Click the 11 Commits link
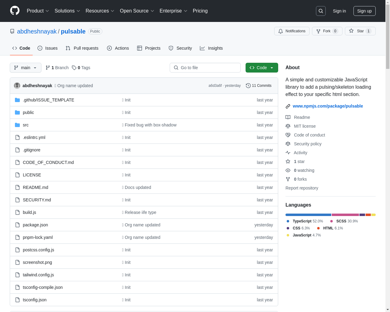 [259, 86]
